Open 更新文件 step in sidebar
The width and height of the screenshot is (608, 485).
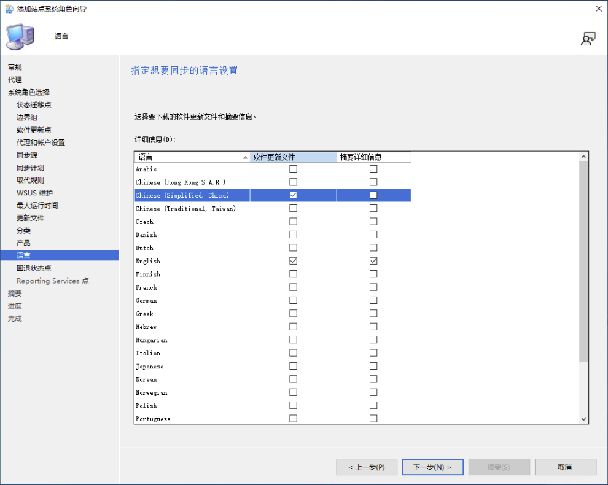click(30, 218)
